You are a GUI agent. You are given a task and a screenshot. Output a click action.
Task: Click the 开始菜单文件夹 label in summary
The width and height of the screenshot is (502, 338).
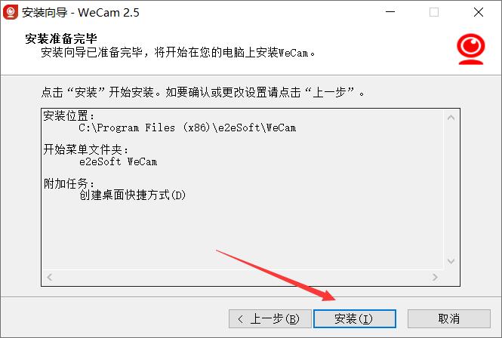point(85,149)
